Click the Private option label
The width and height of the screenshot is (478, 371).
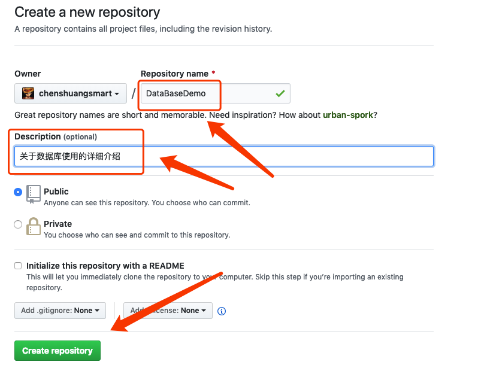[58, 224]
